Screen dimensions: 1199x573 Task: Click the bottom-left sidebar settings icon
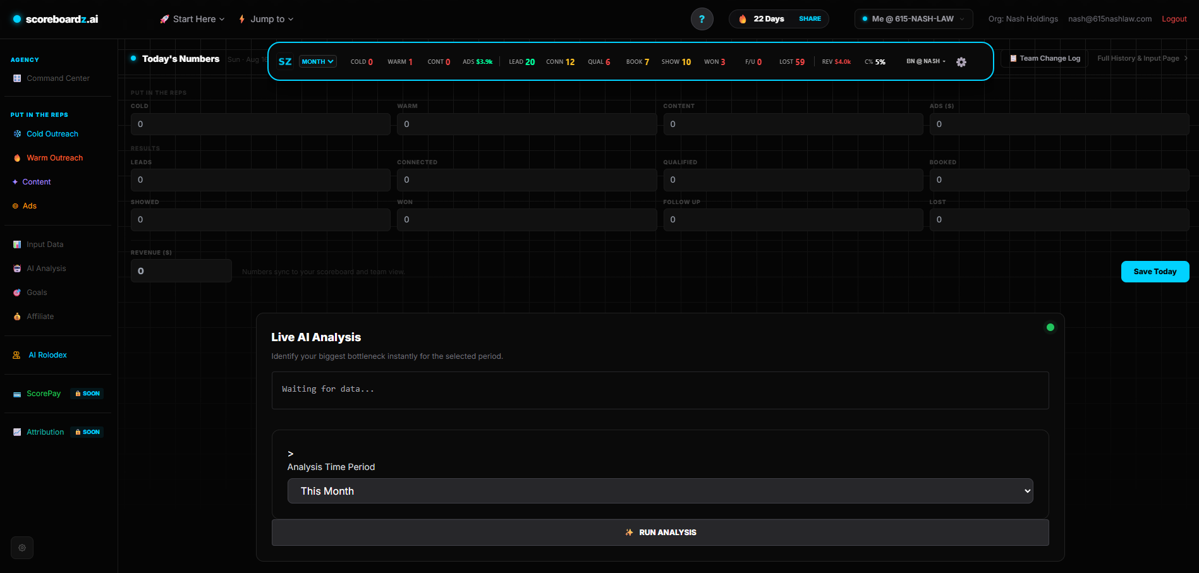click(22, 548)
